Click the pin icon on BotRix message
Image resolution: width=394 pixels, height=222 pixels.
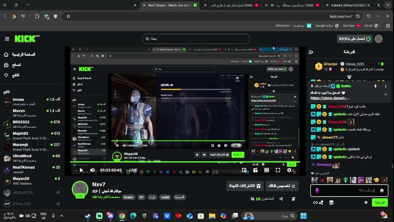pyautogui.click(x=375, y=86)
